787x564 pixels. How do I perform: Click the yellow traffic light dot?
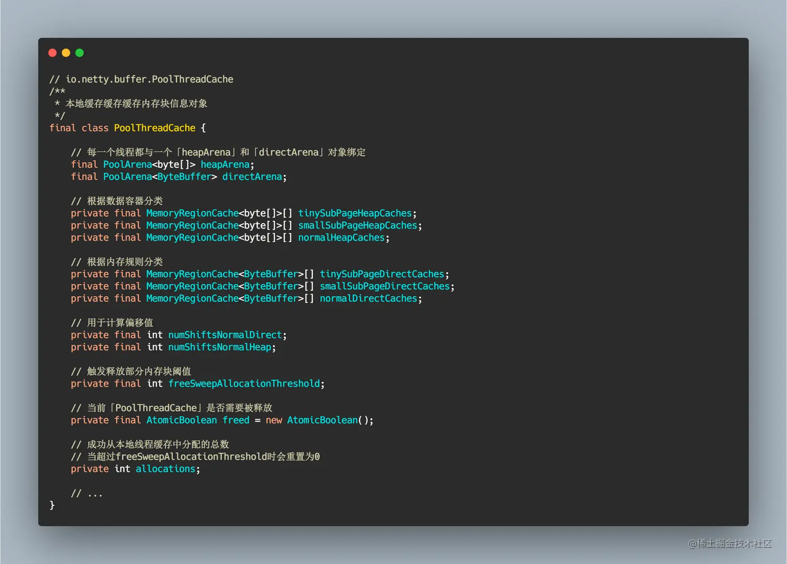66,53
